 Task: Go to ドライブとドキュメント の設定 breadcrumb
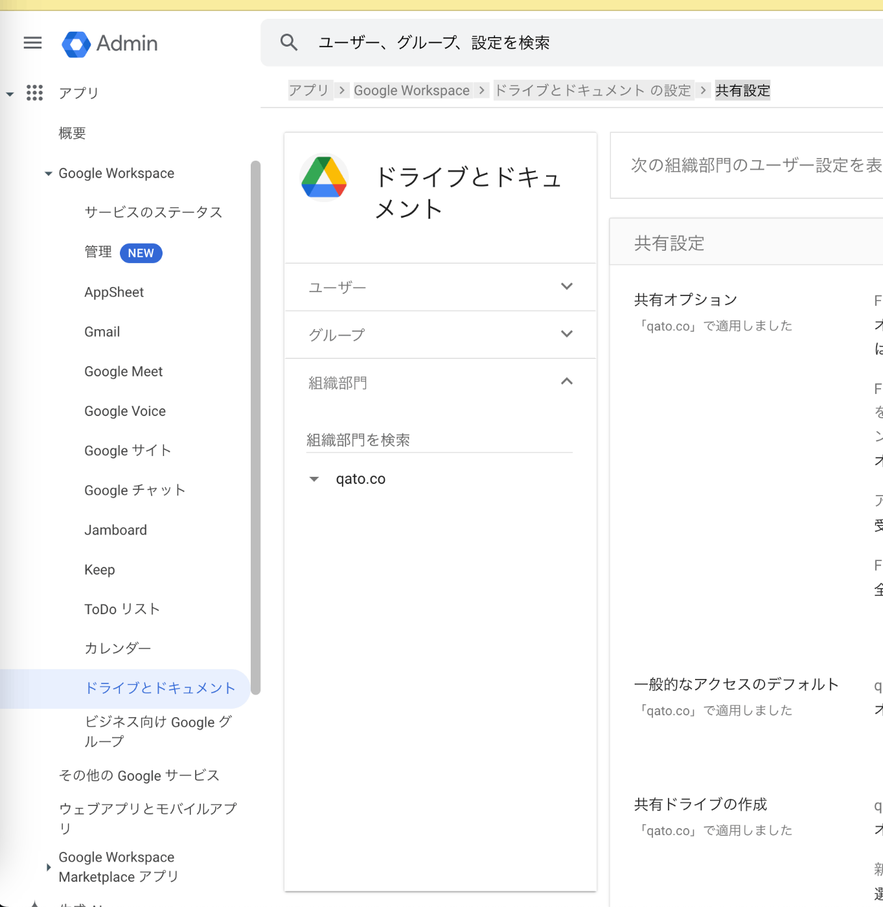click(x=593, y=90)
